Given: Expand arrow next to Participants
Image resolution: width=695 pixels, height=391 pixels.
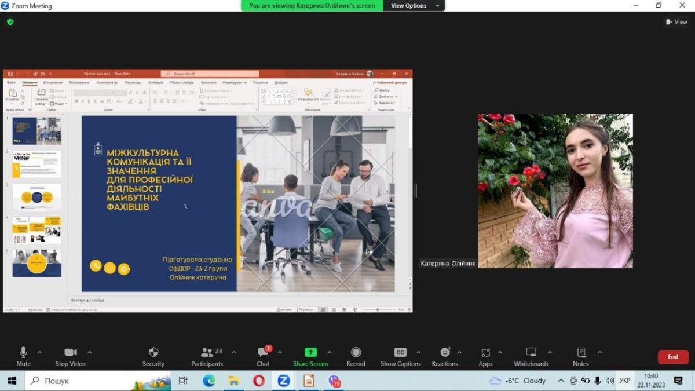Looking at the screenshot, I should click(x=233, y=352).
